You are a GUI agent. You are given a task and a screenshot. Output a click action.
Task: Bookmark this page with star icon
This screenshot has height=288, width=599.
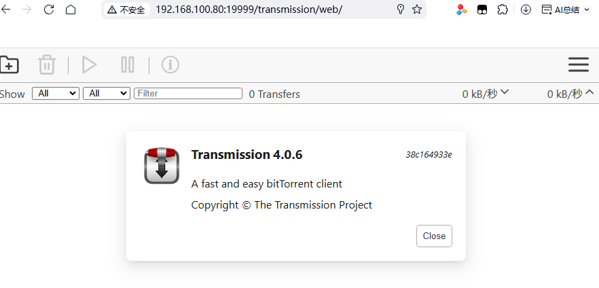pyautogui.click(x=417, y=10)
